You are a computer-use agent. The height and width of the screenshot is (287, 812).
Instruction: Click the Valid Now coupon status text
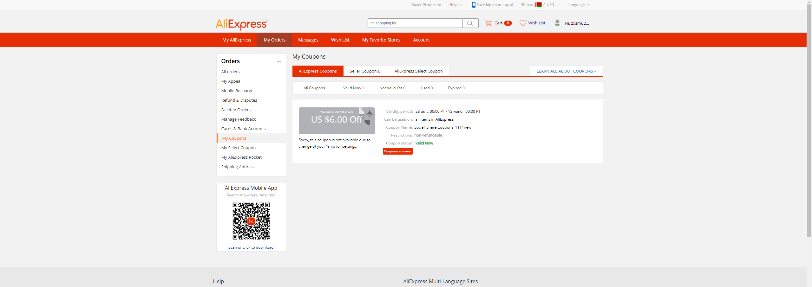click(424, 143)
